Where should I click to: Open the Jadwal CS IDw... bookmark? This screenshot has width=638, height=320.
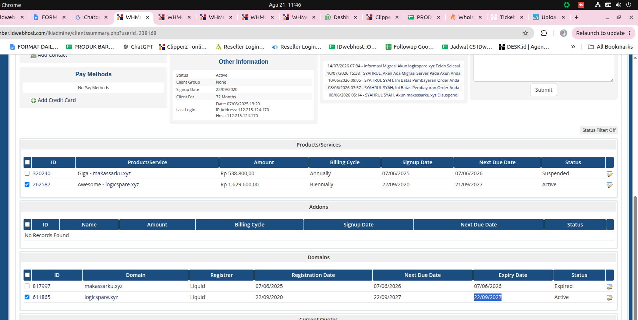tap(467, 47)
